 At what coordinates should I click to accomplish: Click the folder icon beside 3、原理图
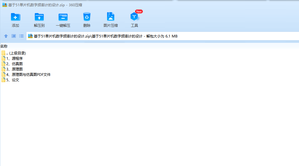(4, 69)
